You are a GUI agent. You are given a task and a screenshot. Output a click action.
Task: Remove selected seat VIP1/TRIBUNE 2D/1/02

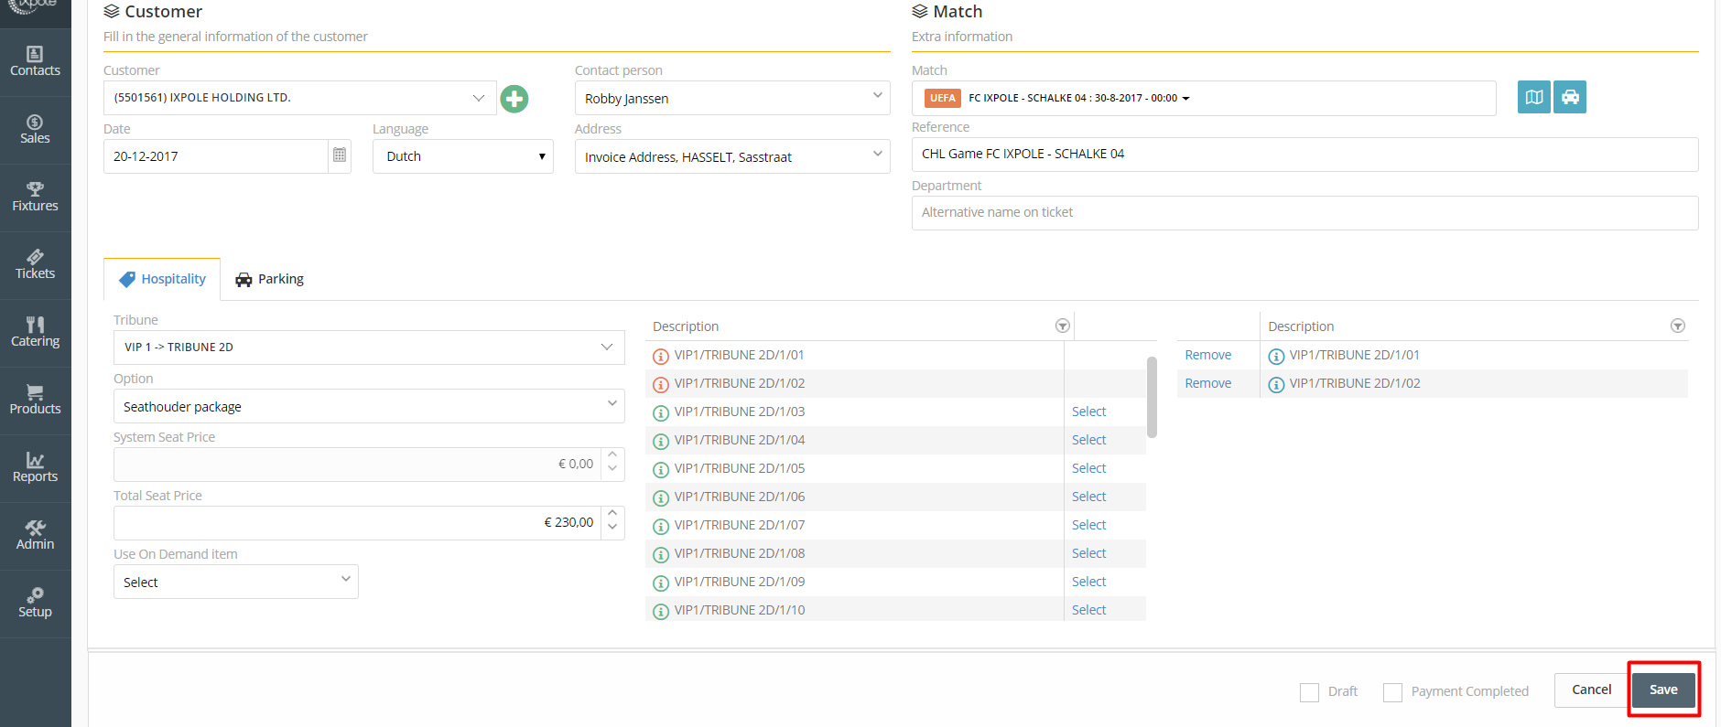coord(1207,383)
